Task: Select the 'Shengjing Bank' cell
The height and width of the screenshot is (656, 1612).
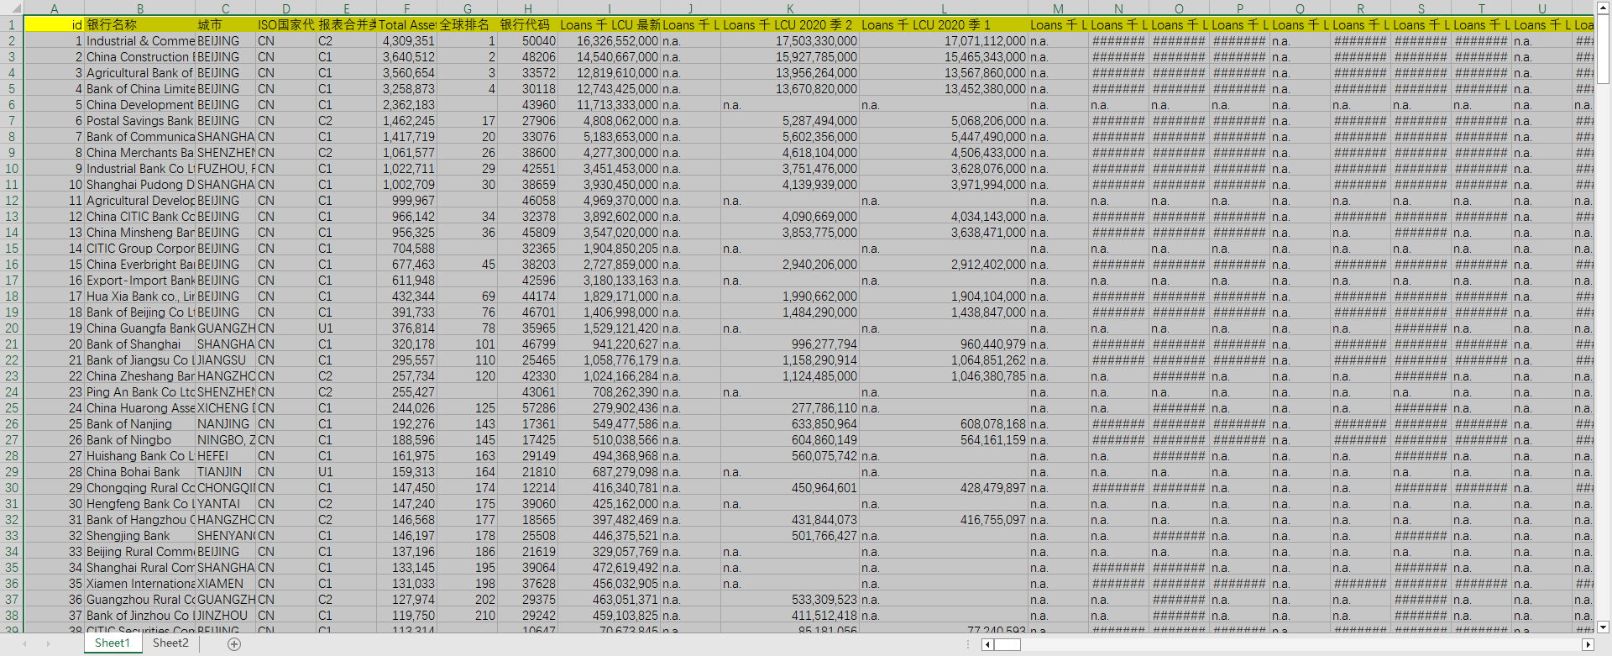Action: (x=140, y=535)
